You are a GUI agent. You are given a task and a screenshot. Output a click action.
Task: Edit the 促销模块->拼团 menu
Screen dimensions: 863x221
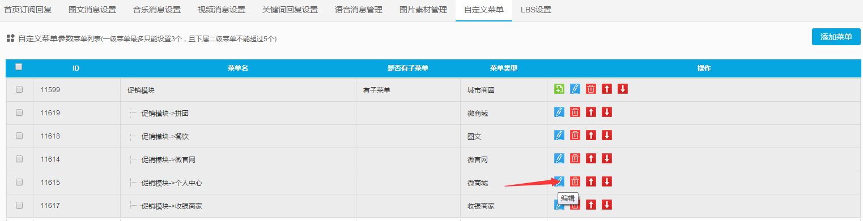(559, 112)
